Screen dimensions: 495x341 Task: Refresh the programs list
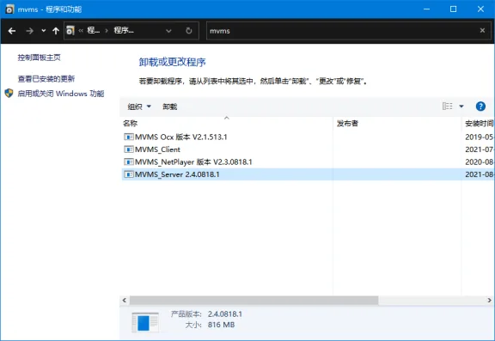189,31
